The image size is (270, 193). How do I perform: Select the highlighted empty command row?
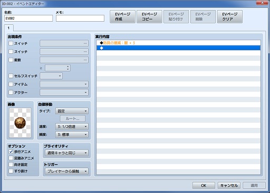tap(178, 48)
